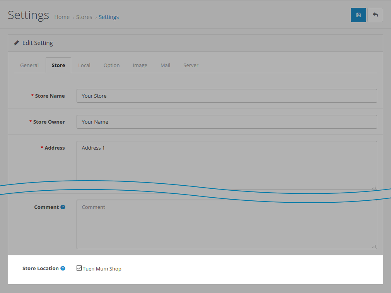Screen dimensions: 391x293
Task: Switch to the Server tab
Action: point(191,65)
